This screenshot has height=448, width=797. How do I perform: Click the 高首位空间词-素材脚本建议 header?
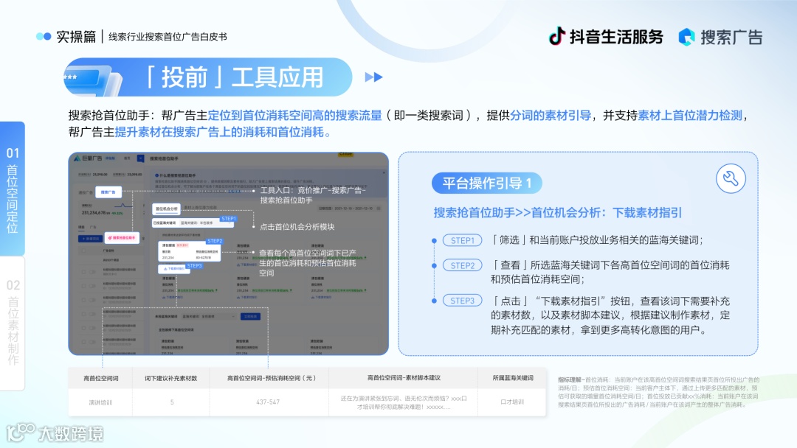(404, 378)
